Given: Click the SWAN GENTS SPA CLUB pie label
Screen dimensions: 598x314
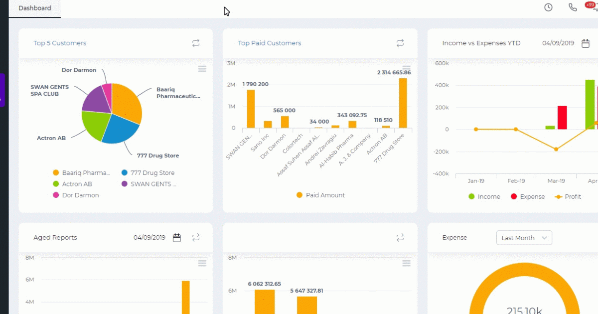Looking at the screenshot, I should 50,91.
